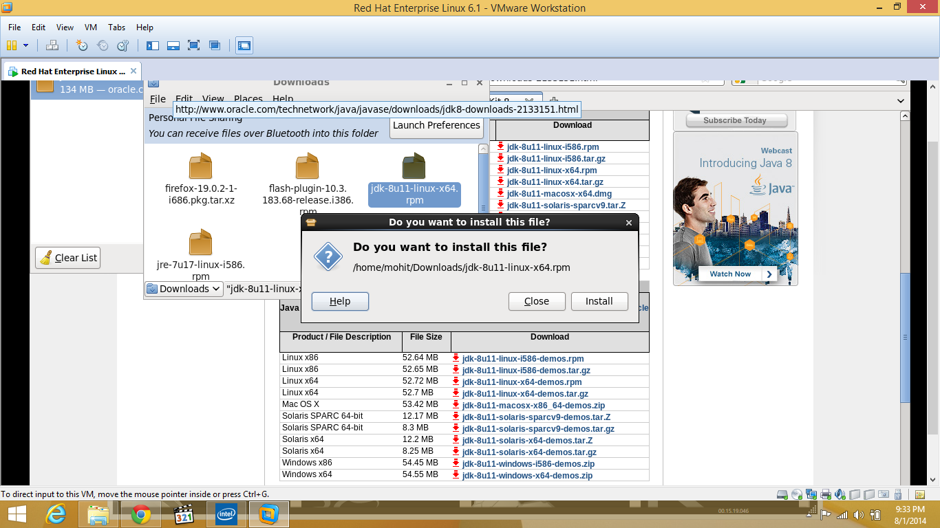Click Install in the install file dialog
The width and height of the screenshot is (940, 528).
point(599,301)
